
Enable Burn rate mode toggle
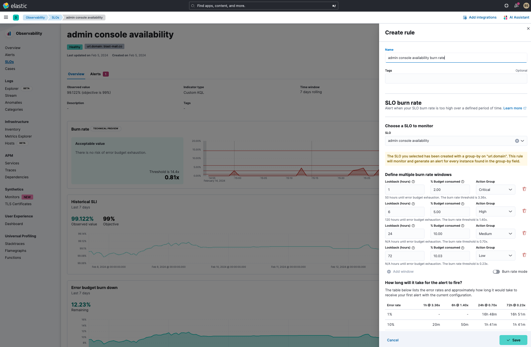pos(496,272)
